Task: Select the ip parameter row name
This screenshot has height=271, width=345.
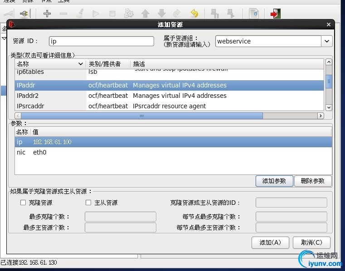Action: point(19,142)
